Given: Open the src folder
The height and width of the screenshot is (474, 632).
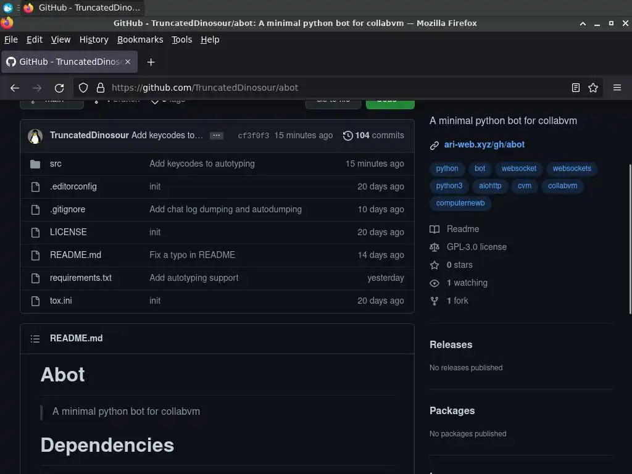Looking at the screenshot, I should tap(56, 164).
